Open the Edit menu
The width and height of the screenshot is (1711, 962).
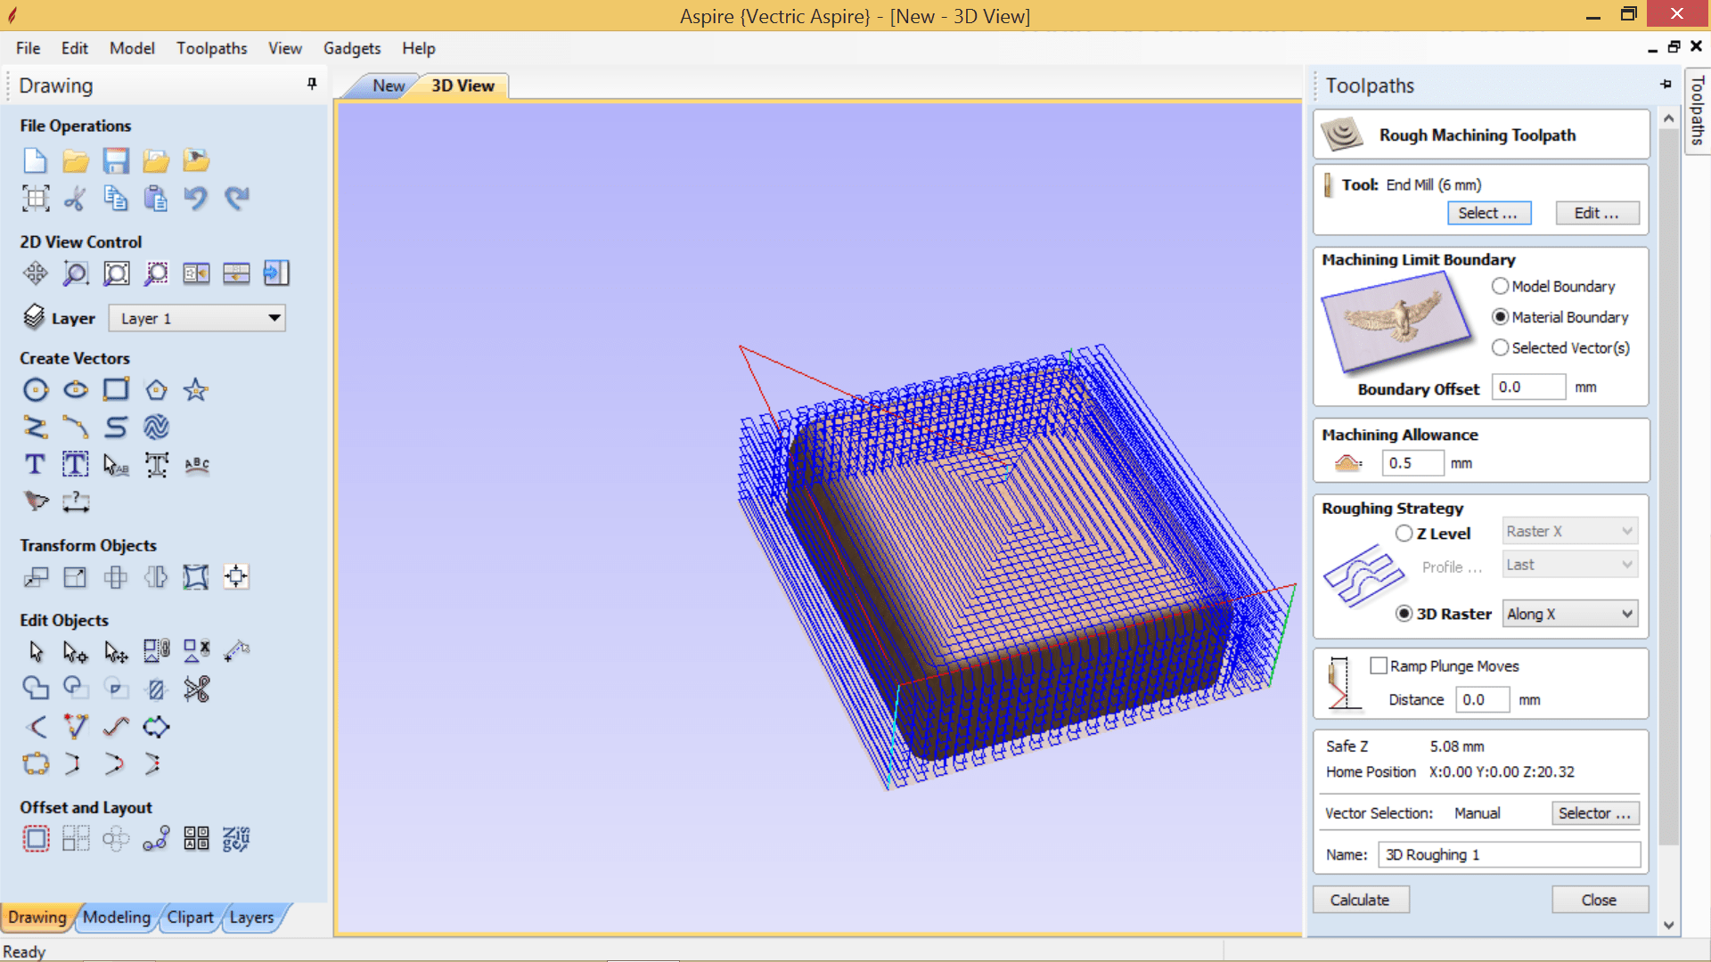(x=75, y=48)
